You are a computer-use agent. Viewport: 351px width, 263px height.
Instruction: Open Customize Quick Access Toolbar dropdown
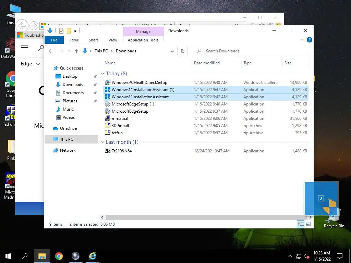(75, 31)
